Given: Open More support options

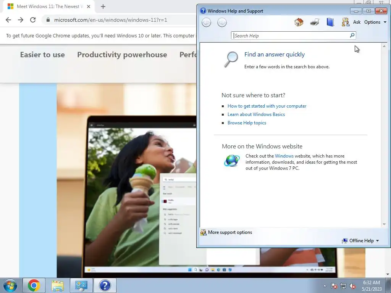Looking at the screenshot, I should click(x=226, y=232).
